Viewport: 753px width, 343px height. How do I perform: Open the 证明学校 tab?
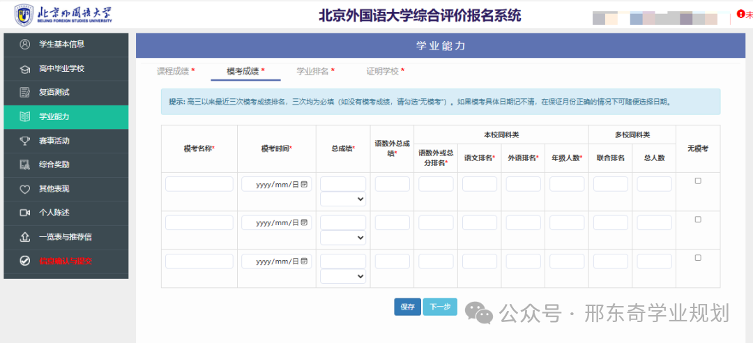[385, 71]
